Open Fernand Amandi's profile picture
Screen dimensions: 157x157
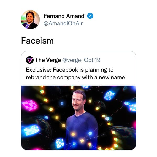(30, 20)
